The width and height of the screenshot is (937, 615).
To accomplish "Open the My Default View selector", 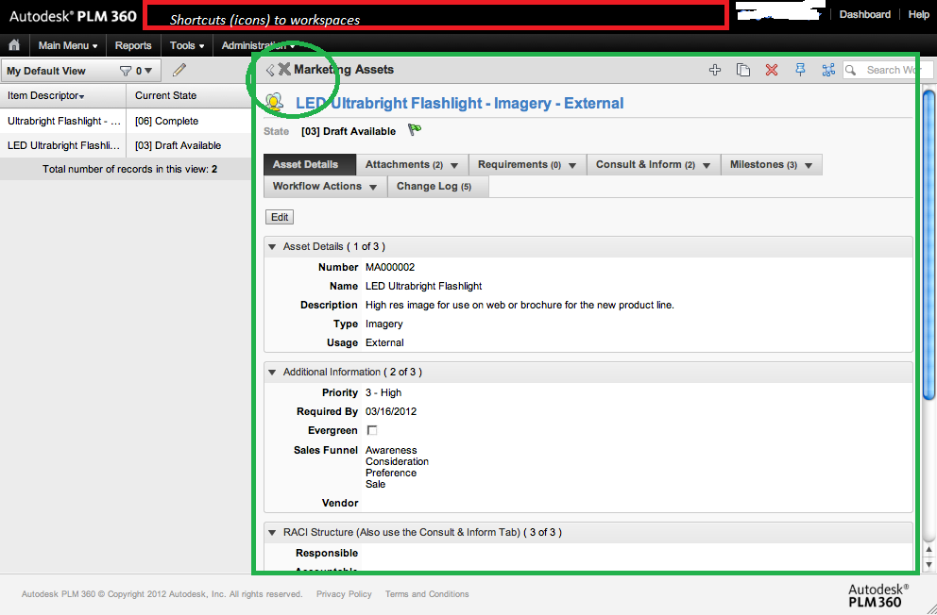I will pyautogui.click(x=80, y=71).
